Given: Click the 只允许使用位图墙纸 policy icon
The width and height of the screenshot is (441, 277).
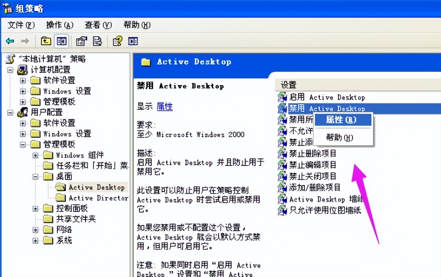Looking at the screenshot, I should [x=282, y=210].
